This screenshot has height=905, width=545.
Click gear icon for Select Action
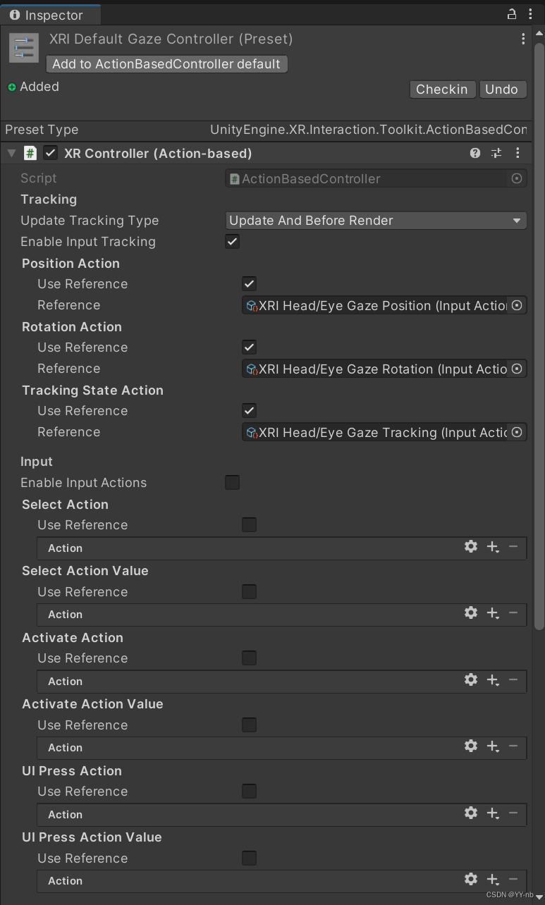click(471, 546)
